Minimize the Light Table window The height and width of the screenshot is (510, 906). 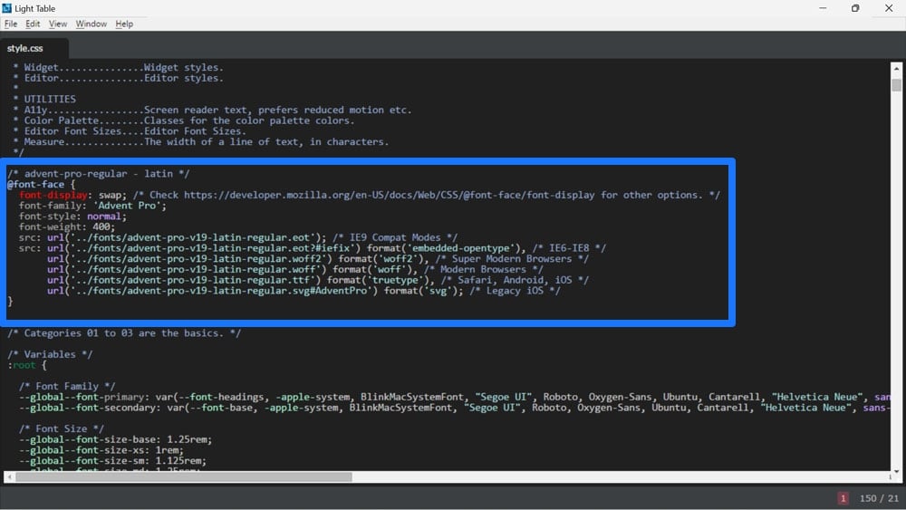(x=821, y=8)
